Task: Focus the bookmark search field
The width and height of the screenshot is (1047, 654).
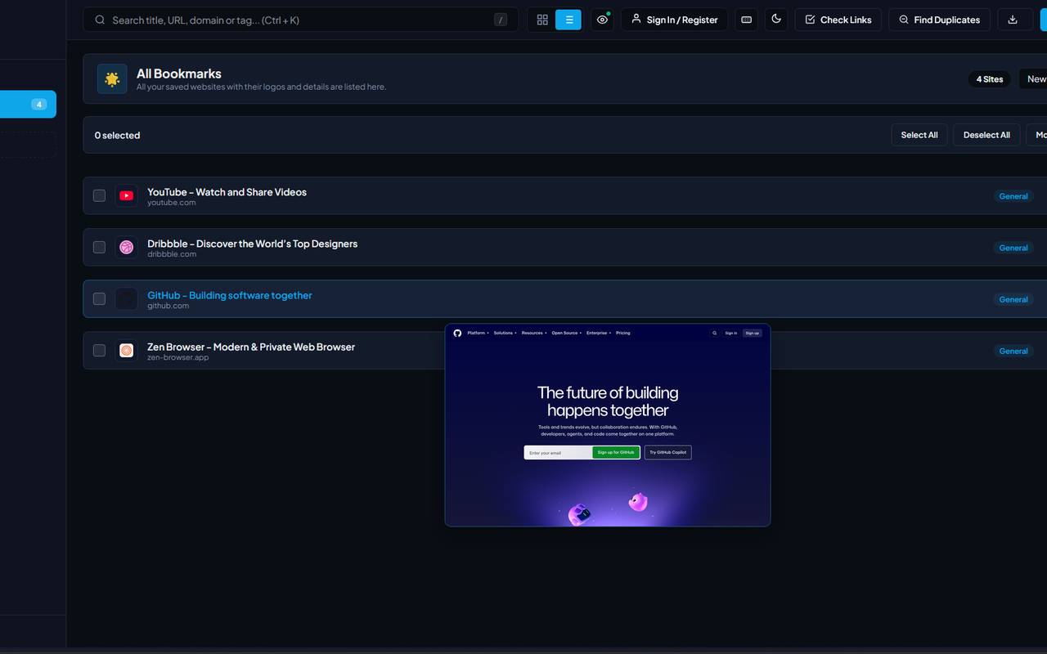Action: [x=300, y=20]
